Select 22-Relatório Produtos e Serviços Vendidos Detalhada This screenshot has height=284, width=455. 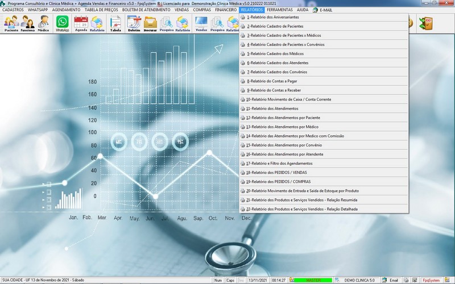tap(324, 209)
